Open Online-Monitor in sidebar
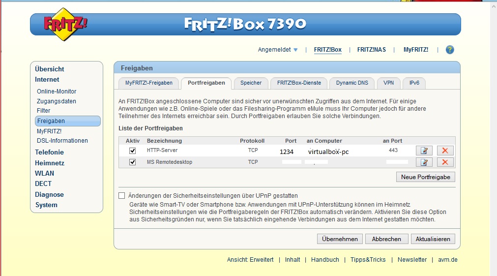This screenshot has height=276, width=497. point(57,92)
